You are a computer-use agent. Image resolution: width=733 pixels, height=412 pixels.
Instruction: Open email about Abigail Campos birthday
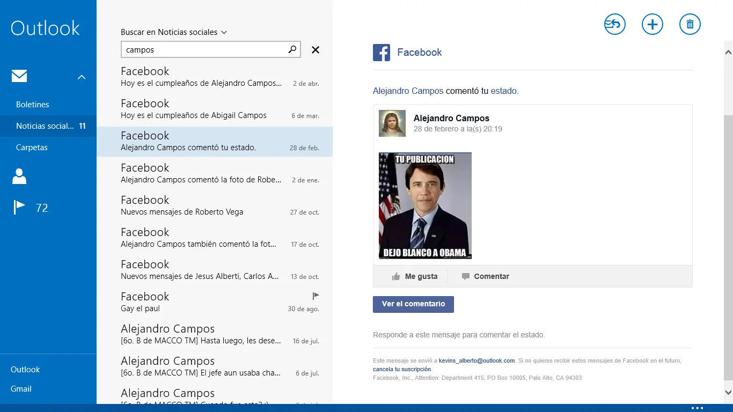tap(215, 109)
